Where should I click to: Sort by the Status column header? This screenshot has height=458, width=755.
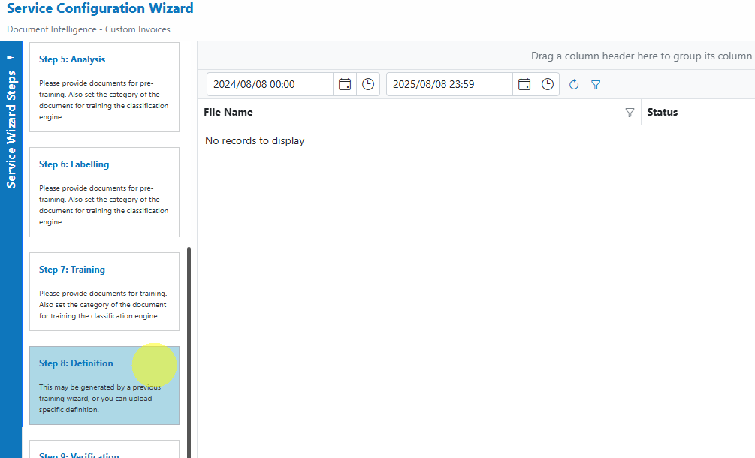pyautogui.click(x=662, y=112)
